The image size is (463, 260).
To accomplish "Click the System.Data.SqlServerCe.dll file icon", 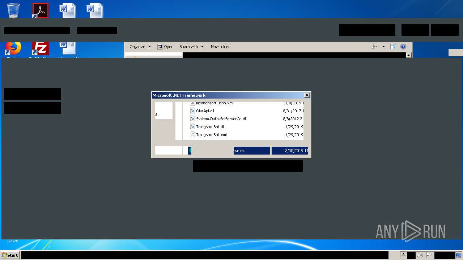I will pos(193,119).
